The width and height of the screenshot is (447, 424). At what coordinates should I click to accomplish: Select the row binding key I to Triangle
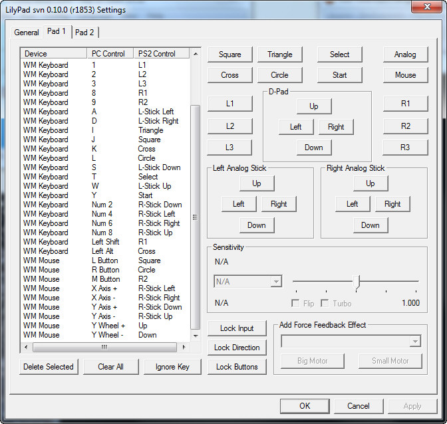(x=105, y=130)
